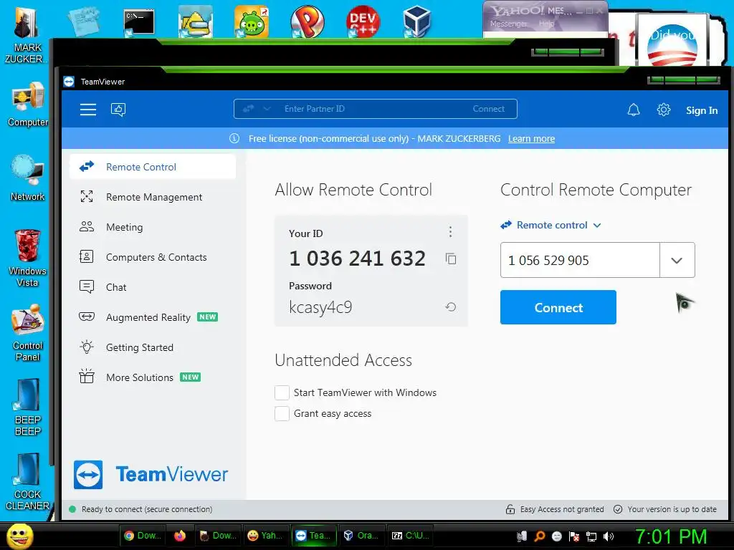Image resolution: width=734 pixels, height=550 pixels.
Task: Click Ready to connect status text
Action: (x=146, y=509)
